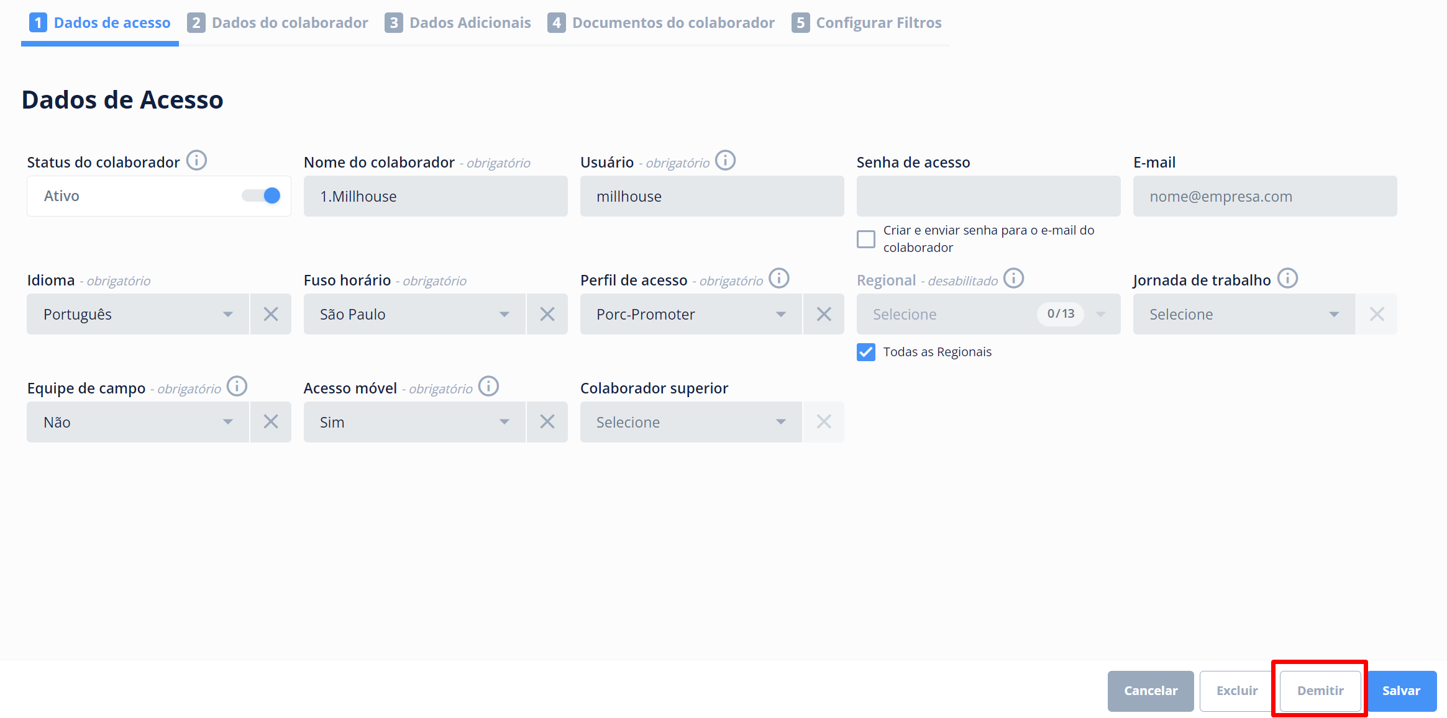Image resolution: width=1447 pixels, height=718 pixels.
Task: Click info icon beside Perfil de acesso
Action: [x=778, y=279]
